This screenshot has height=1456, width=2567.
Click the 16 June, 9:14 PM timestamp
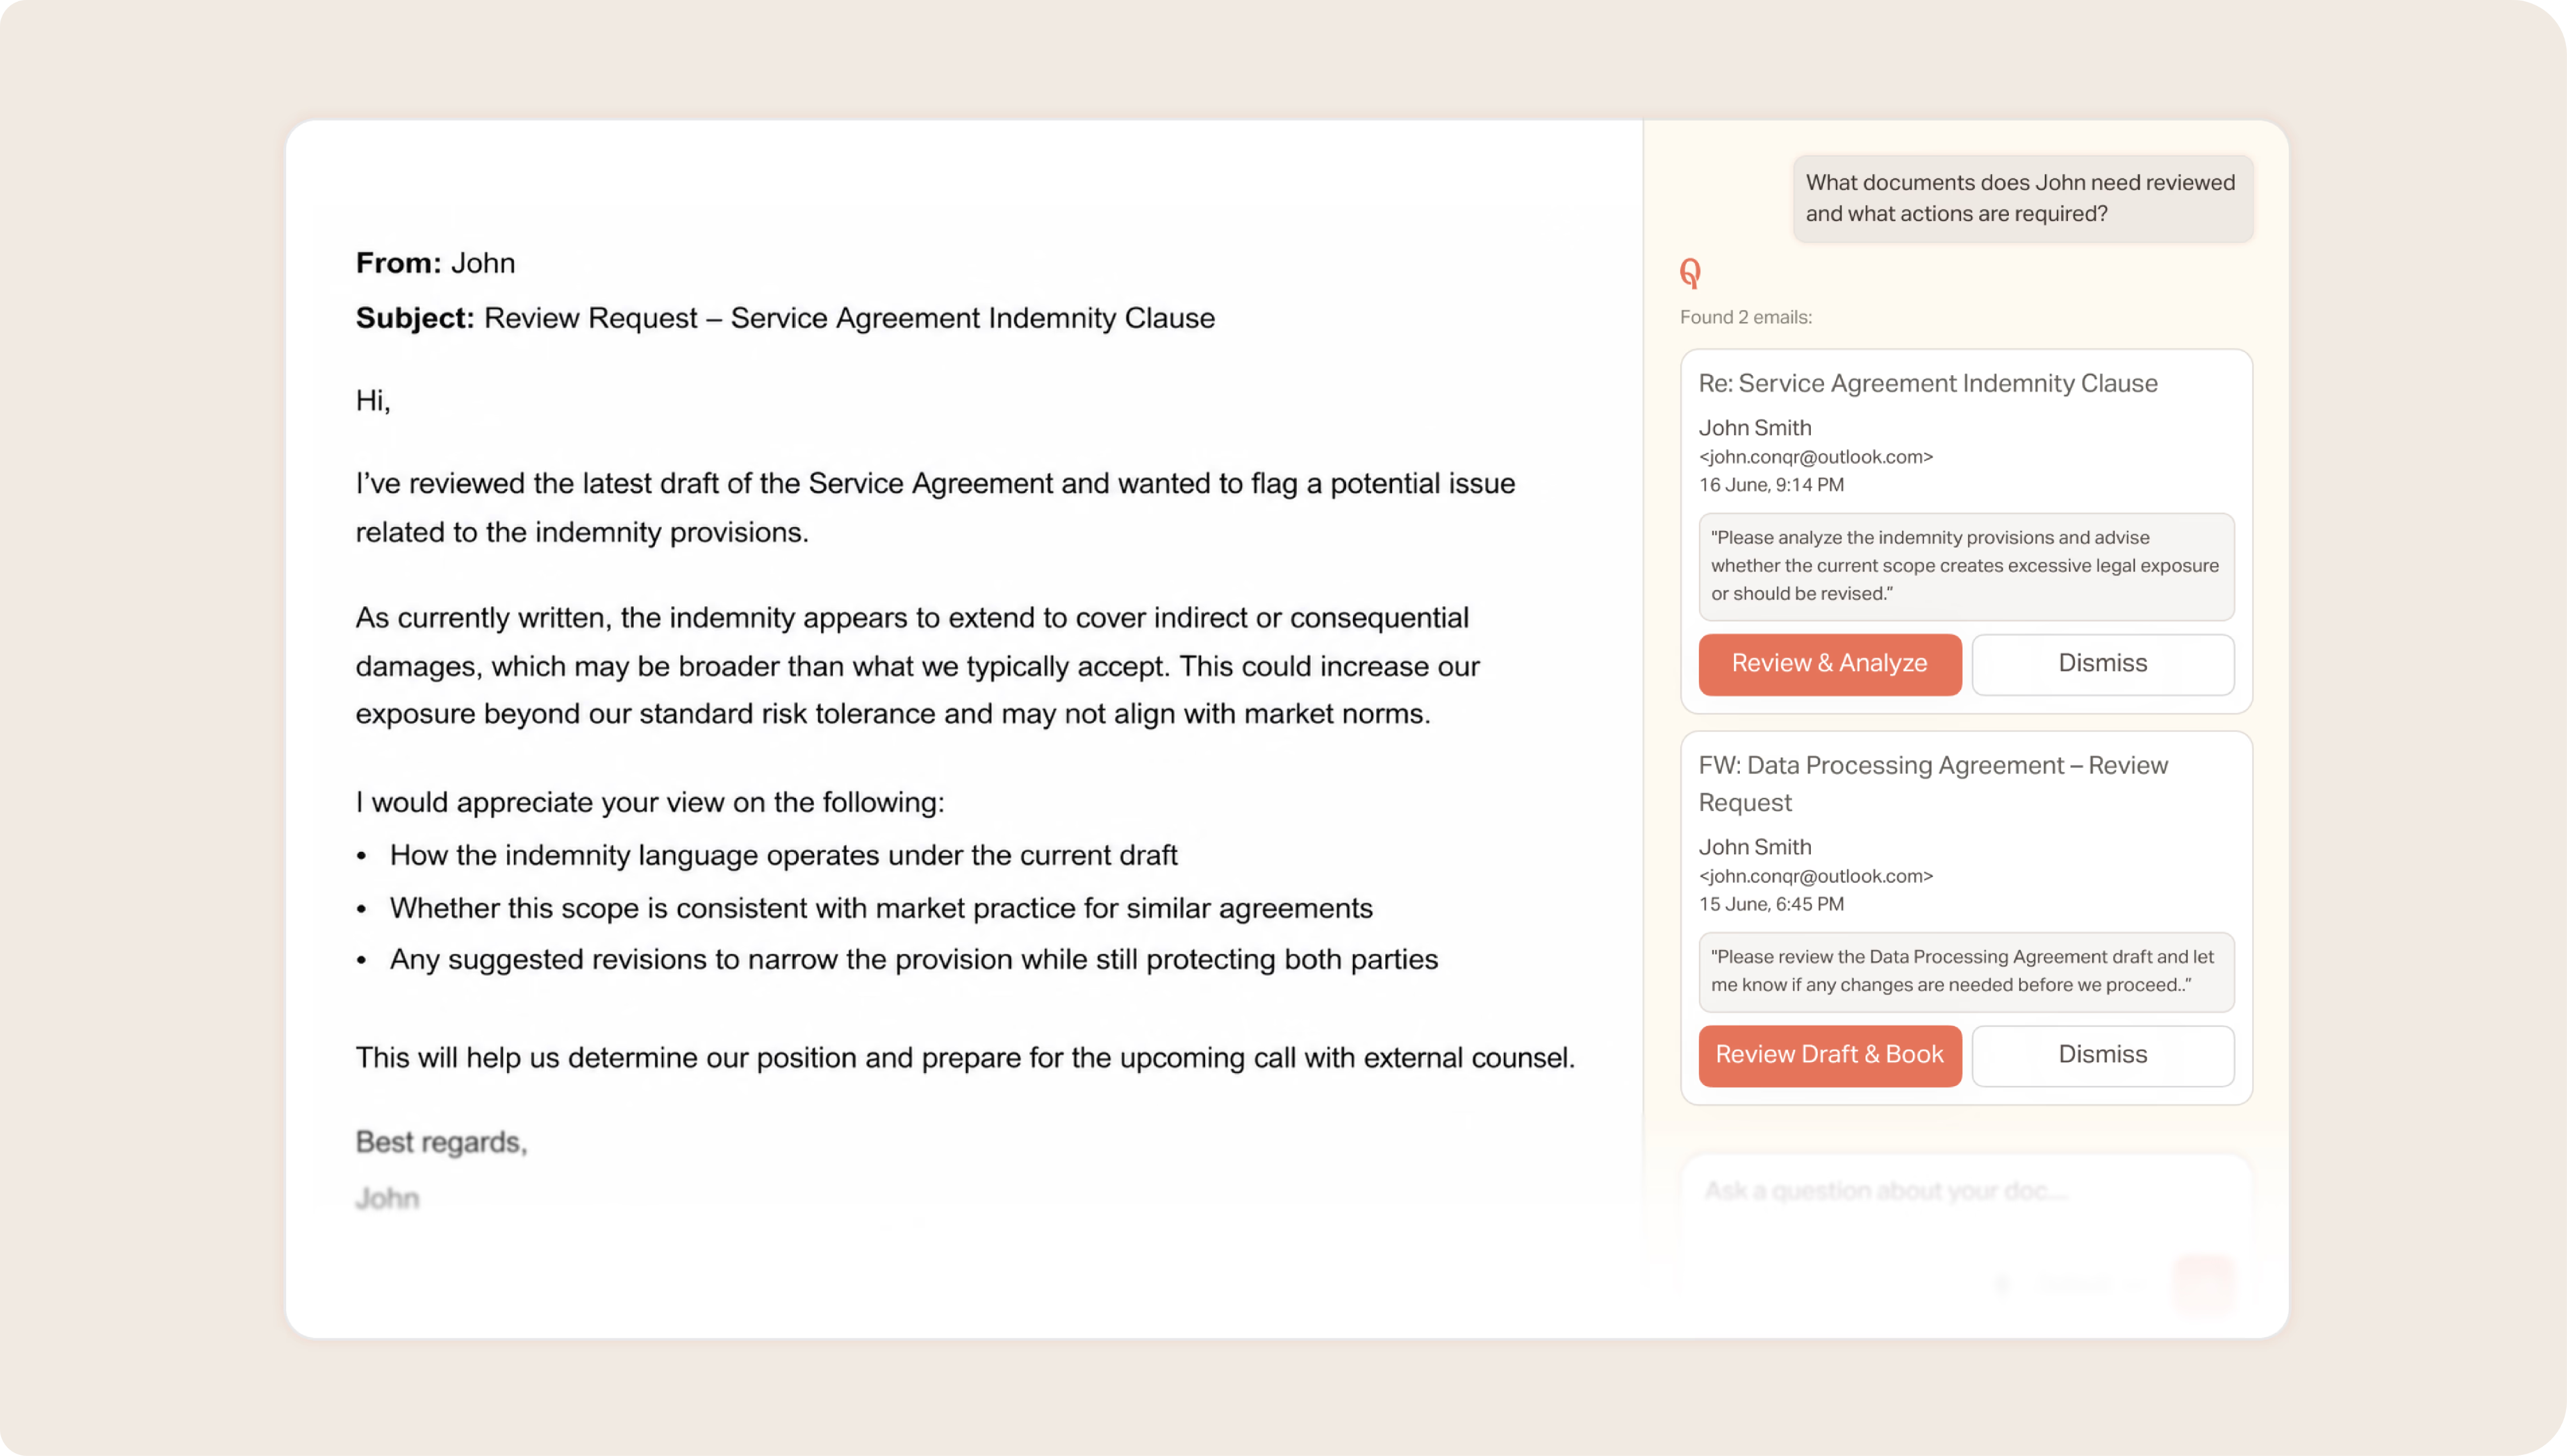(1771, 485)
